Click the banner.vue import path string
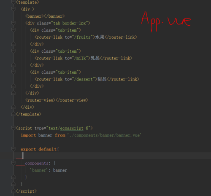This screenshot has height=196, width=211. (104, 135)
